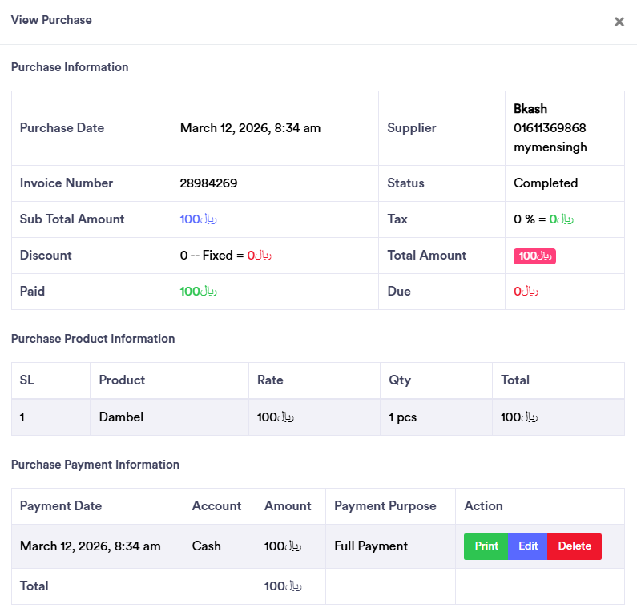Click the Tax percentage value

pyautogui.click(x=543, y=219)
